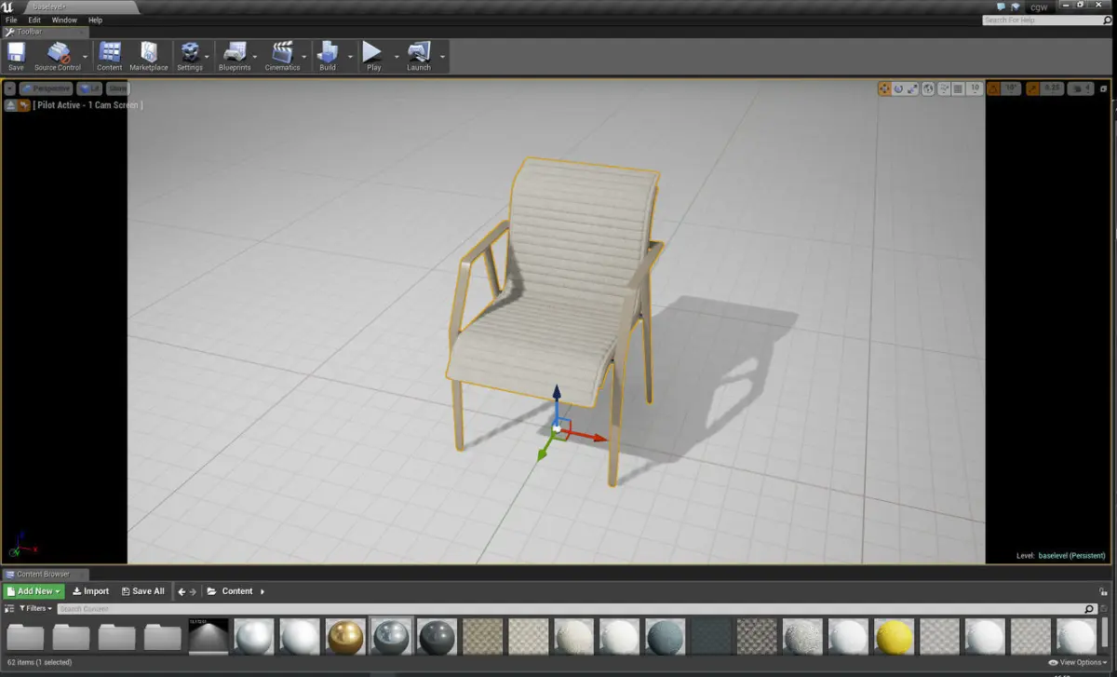This screenshot has height=677, width=1117.
Task: Select the yellow sphere material thumbnail
Action: click(894, 637)
